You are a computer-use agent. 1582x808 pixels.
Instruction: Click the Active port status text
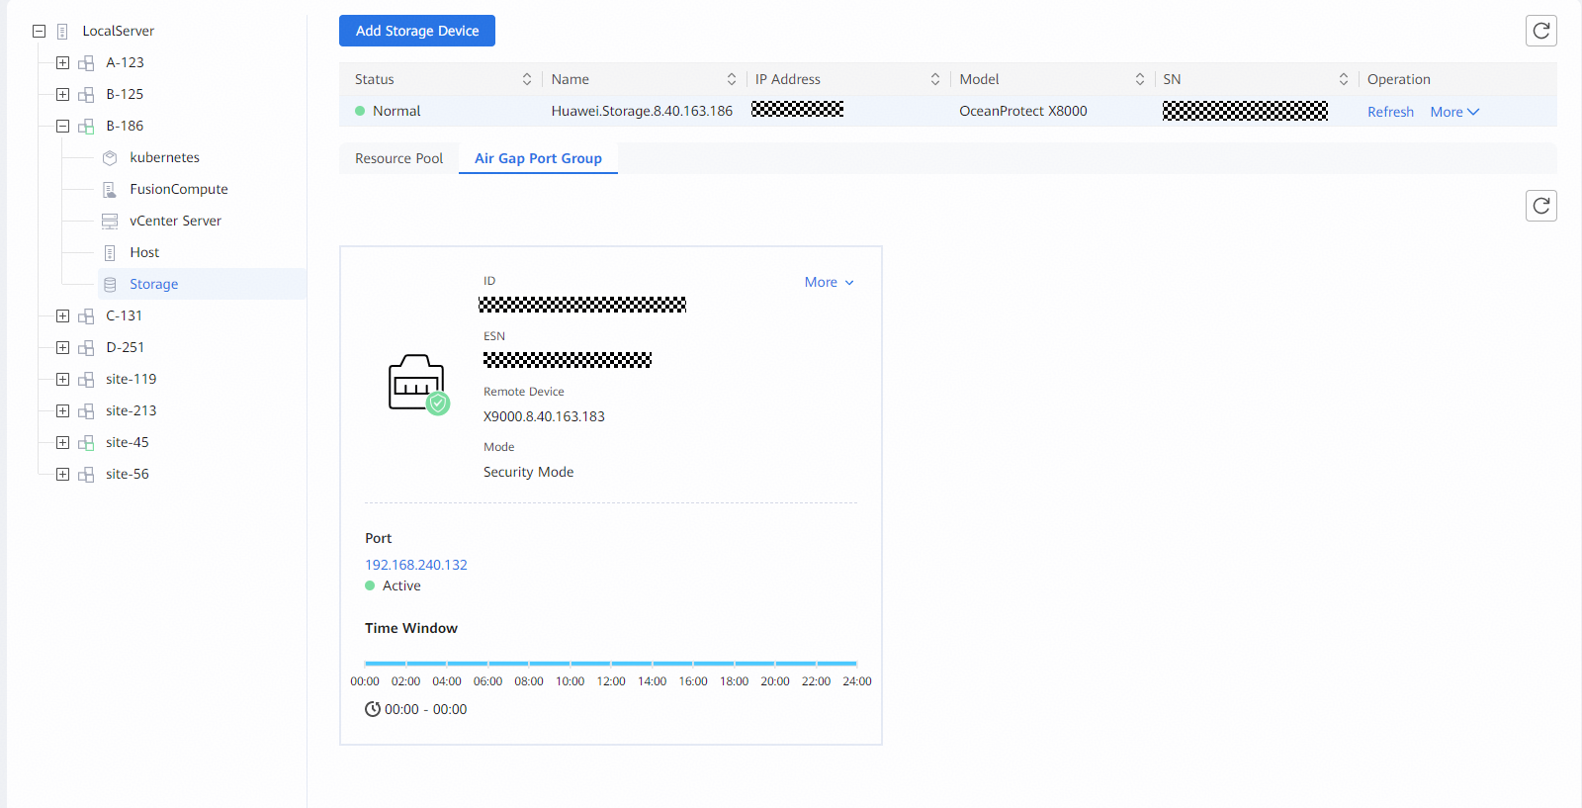(x=401, y=585)
